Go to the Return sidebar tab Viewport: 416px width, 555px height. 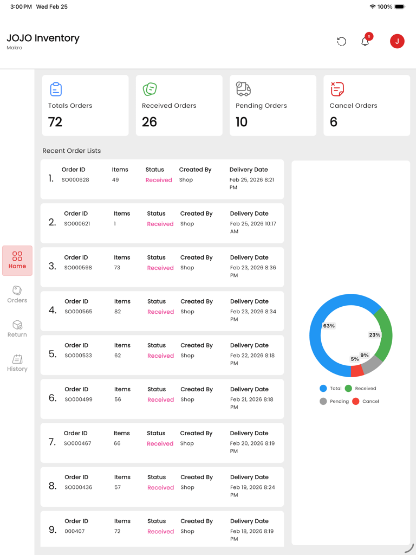click(x=17, y=329)
